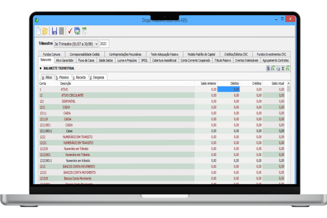Image resolution: width=327 pixels, height=218 pixels.
Task: Open file using the yellow folder icon
Action: coord(45,31)
